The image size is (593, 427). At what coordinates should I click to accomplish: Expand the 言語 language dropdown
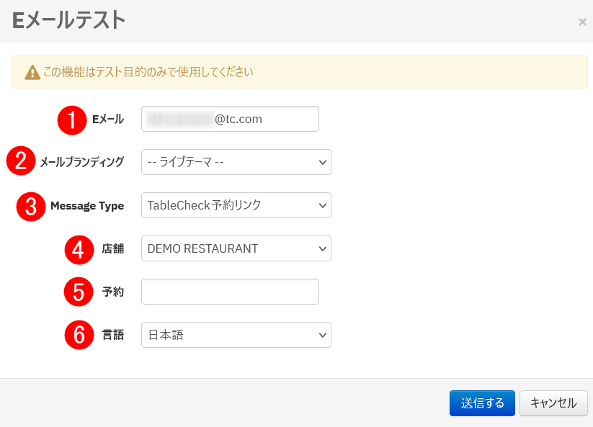pos(236,335)
